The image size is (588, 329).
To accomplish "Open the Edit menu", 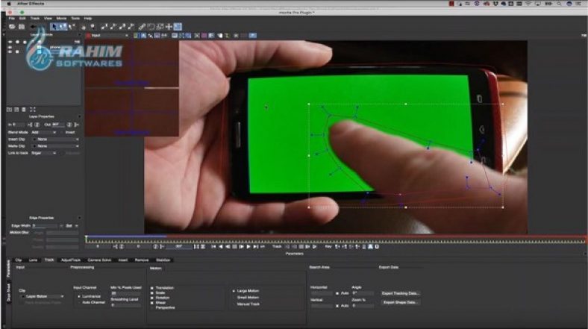I will coord(22,18).
